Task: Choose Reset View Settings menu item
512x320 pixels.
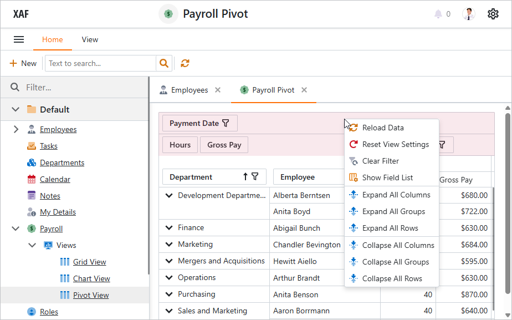Action: click(392, 144)
